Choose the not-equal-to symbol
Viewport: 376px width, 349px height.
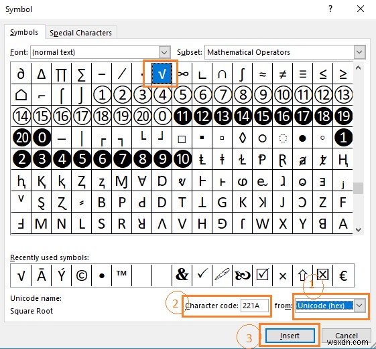pyautogui.click(x=283, y=74)
